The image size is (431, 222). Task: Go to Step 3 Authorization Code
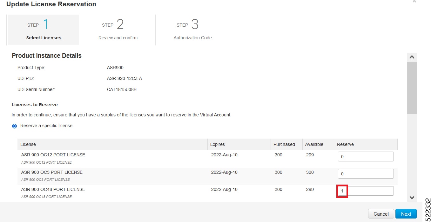coord(192,30)
